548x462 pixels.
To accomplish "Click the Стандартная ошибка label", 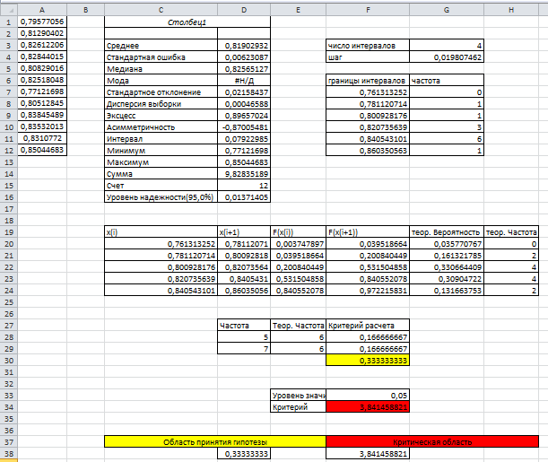I will tap(161, 57).
